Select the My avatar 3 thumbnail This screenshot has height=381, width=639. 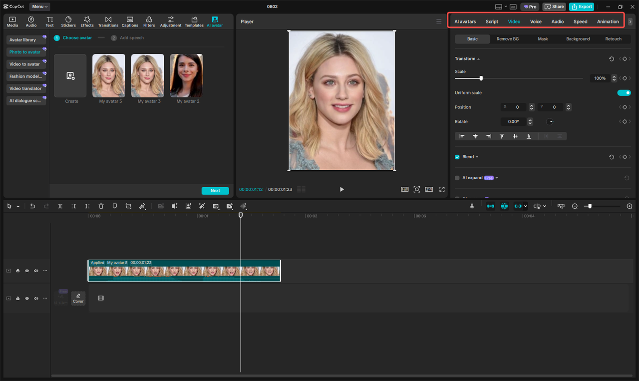pyautogui.click(x=147, y=75)
